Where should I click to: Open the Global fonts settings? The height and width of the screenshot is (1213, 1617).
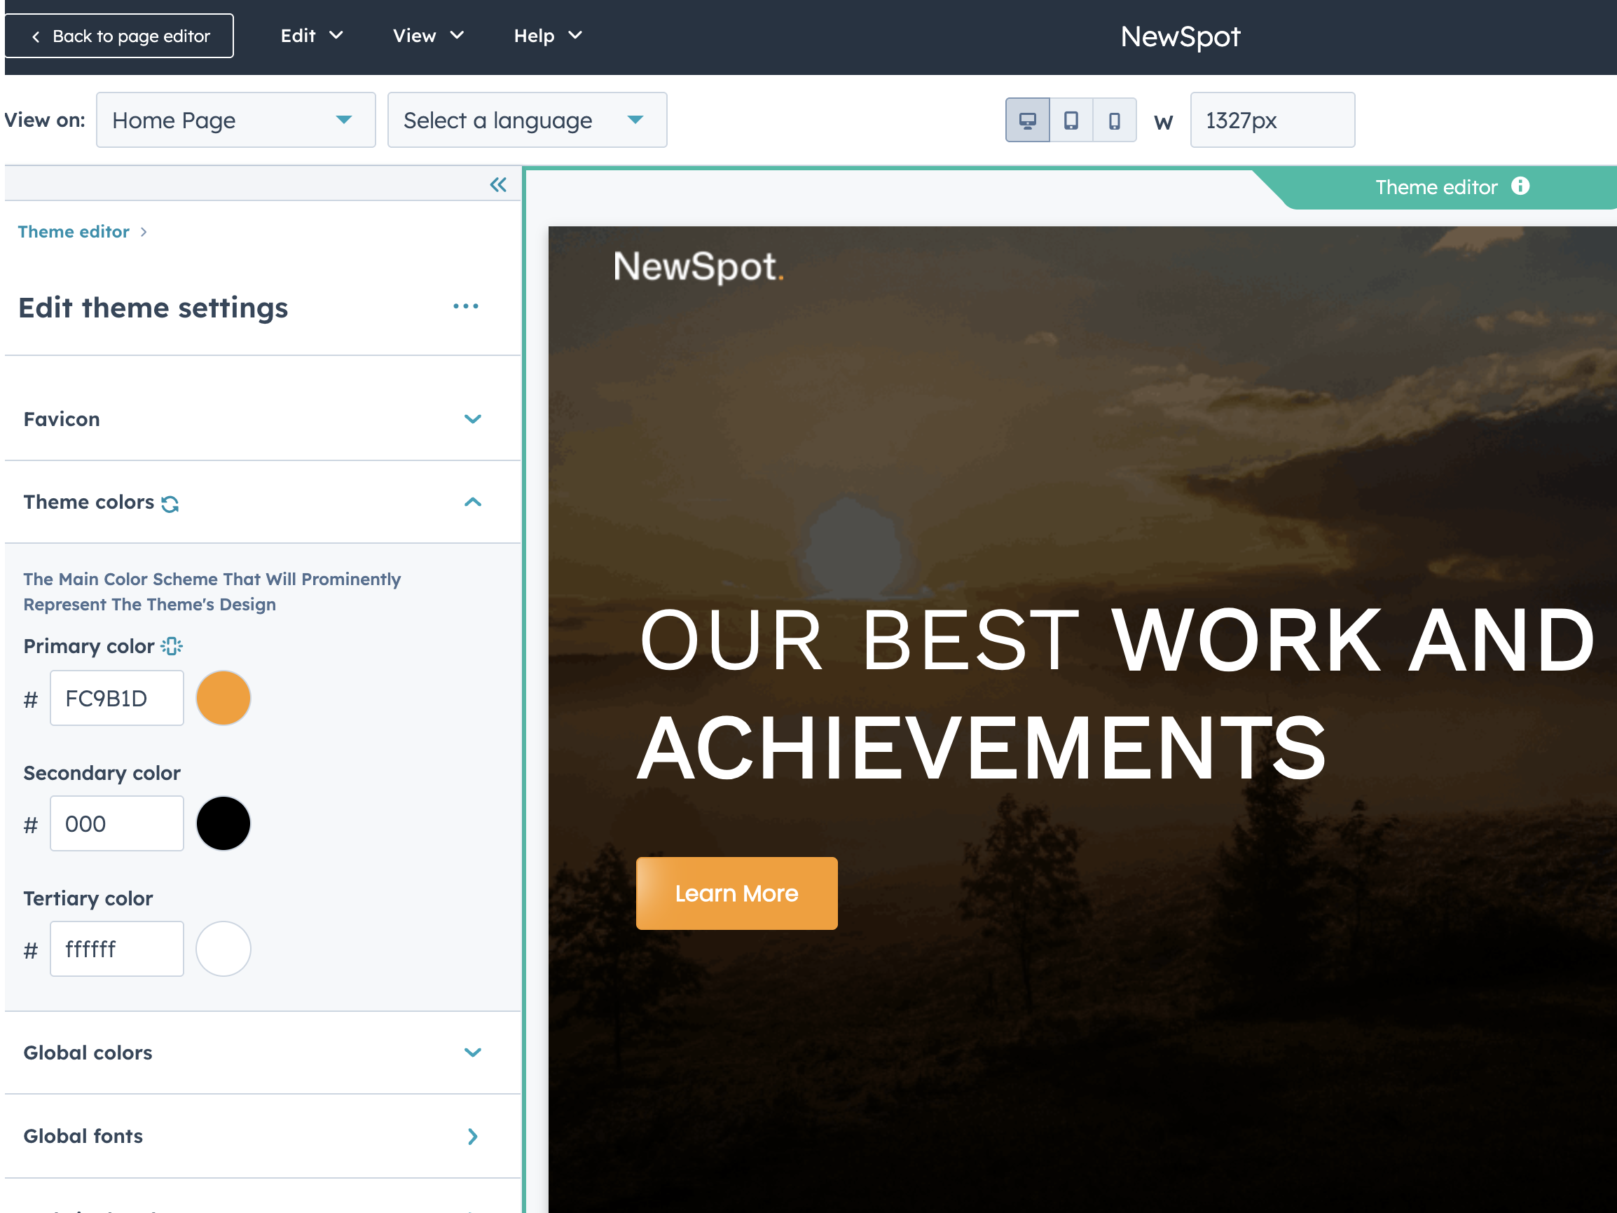click(472, 1136)
